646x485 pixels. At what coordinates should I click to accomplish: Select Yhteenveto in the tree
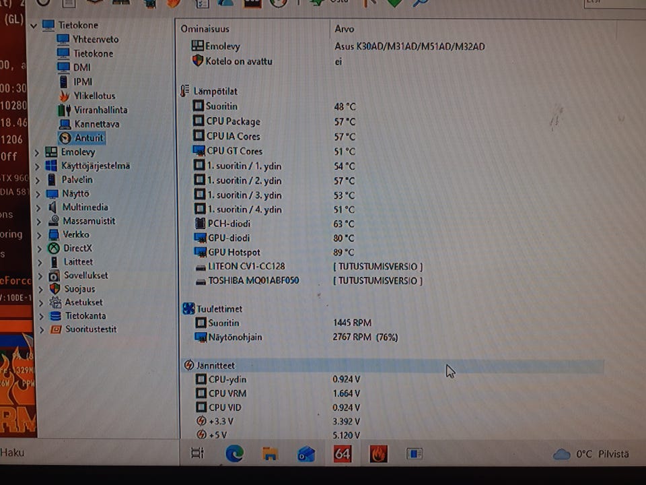click(96, 39)
